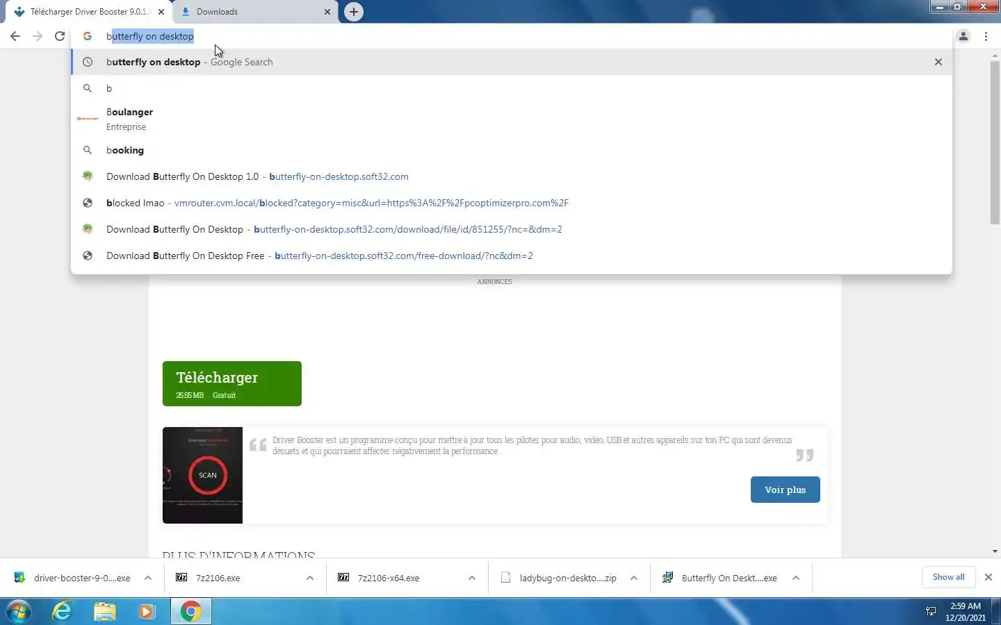This screenshot has width=1001, height=625.
Task: Click Show all downloads button
Action: click(948, 577)
